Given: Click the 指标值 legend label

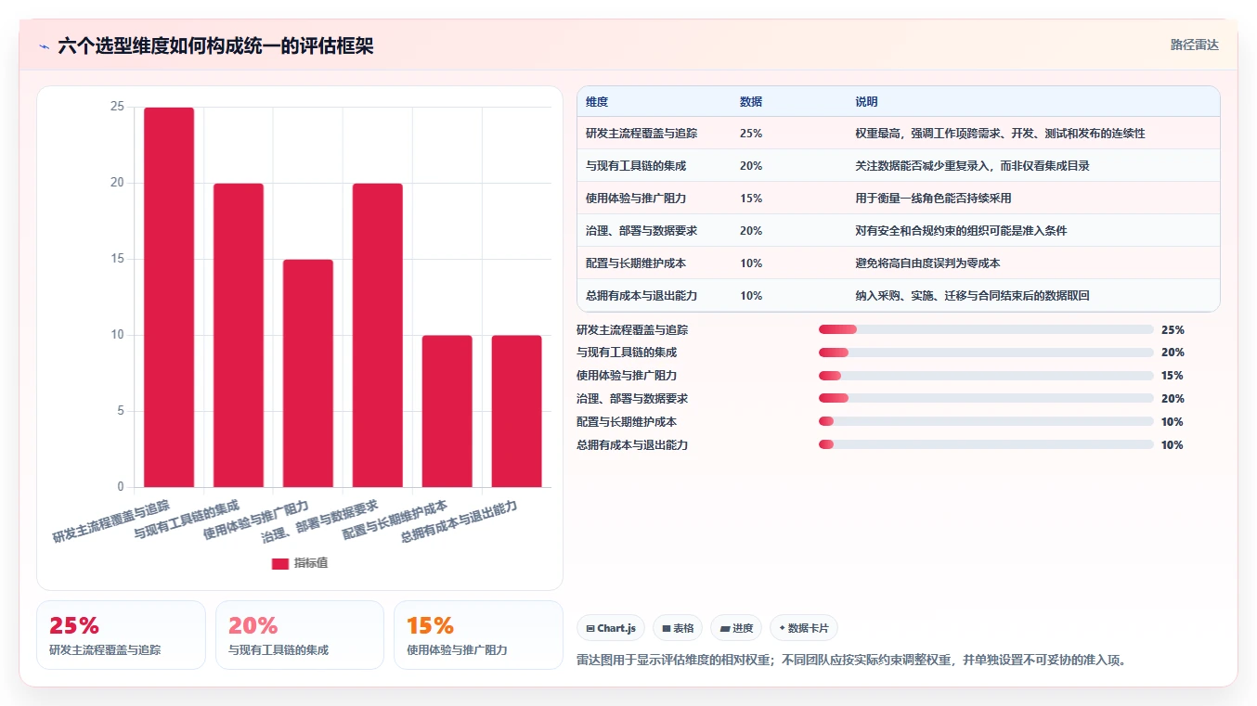Looking at the screenshot, I should pos(311,563).
